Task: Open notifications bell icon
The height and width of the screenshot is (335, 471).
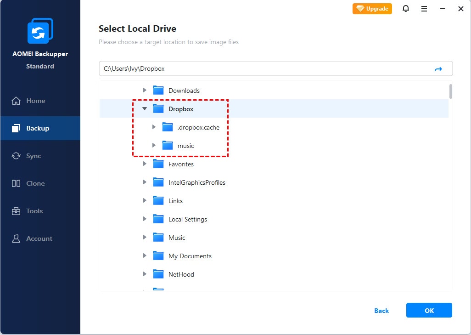Action: click(405, 8)
